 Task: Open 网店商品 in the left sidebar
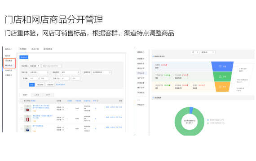(9, 65)
